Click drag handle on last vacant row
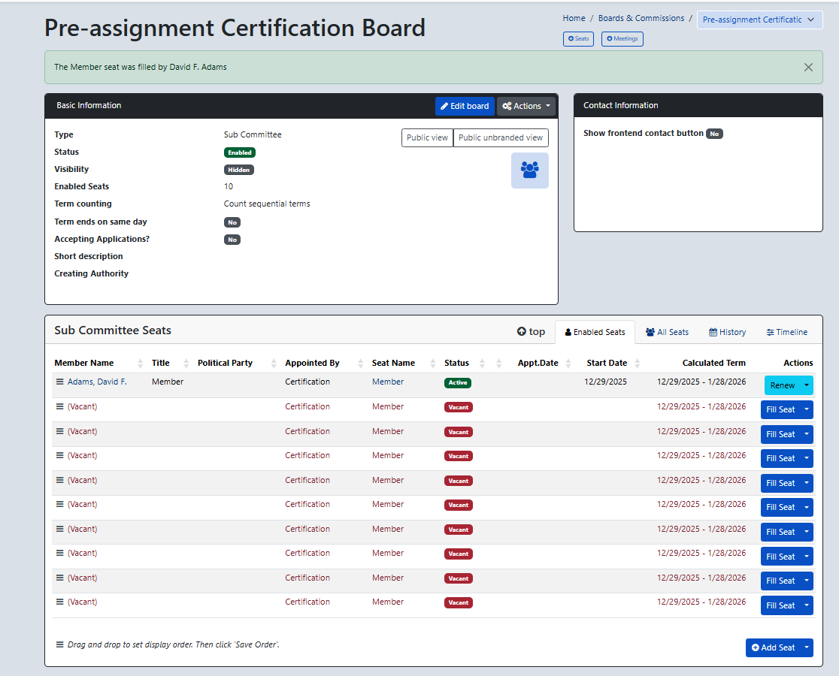 [59, 602]
